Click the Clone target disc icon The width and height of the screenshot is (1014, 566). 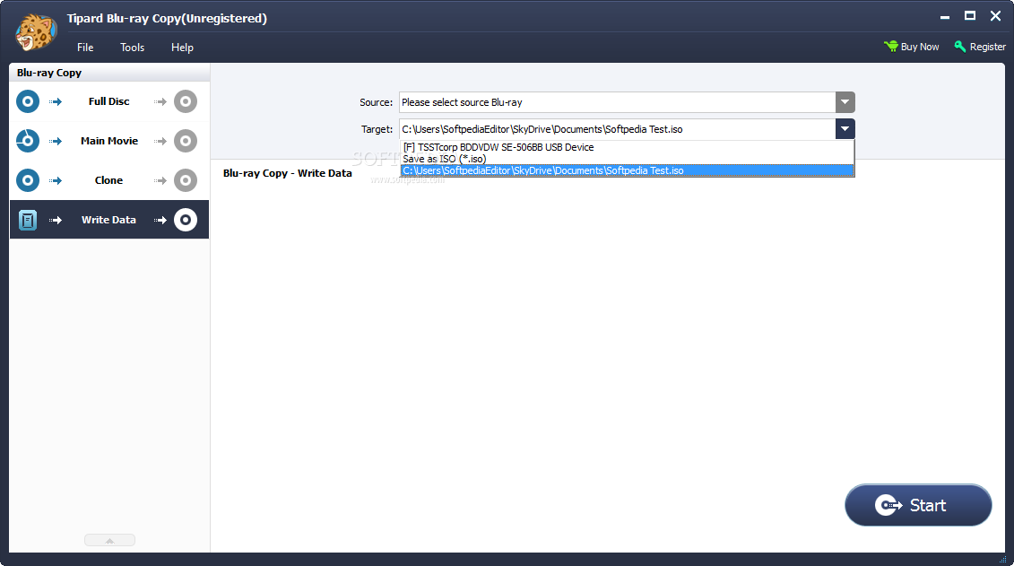186,180
